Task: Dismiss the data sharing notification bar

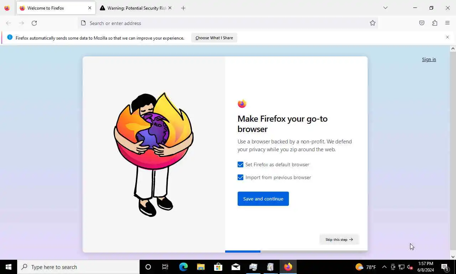Action: (x=447, y=37)
